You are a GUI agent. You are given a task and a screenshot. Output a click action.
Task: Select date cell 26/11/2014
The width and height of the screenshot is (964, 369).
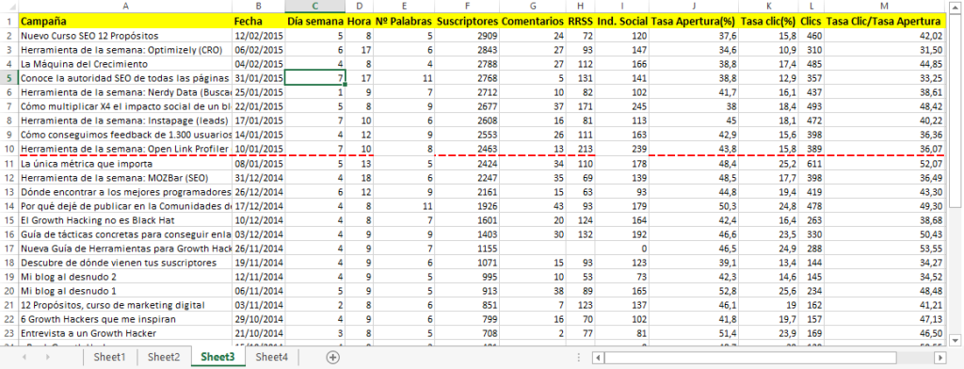click(x=259, y=249)
